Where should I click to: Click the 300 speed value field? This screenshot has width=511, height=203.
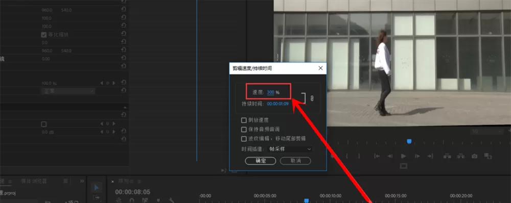270,92
